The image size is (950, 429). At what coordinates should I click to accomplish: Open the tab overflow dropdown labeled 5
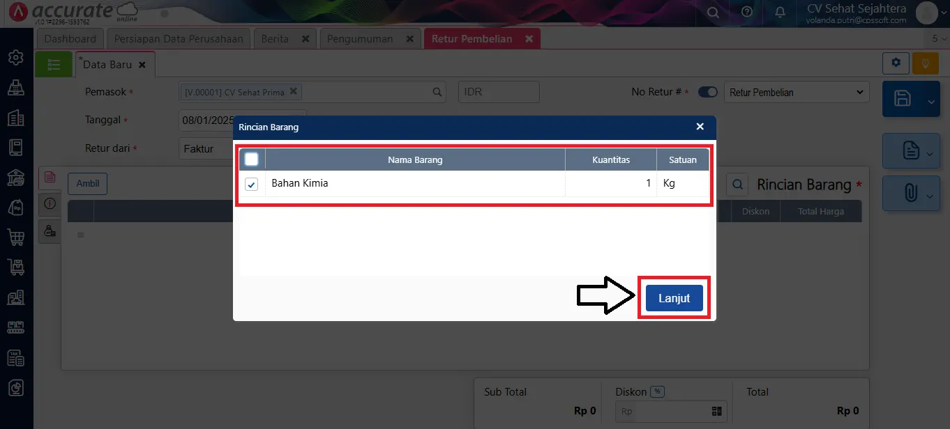[x=938, y=39]
